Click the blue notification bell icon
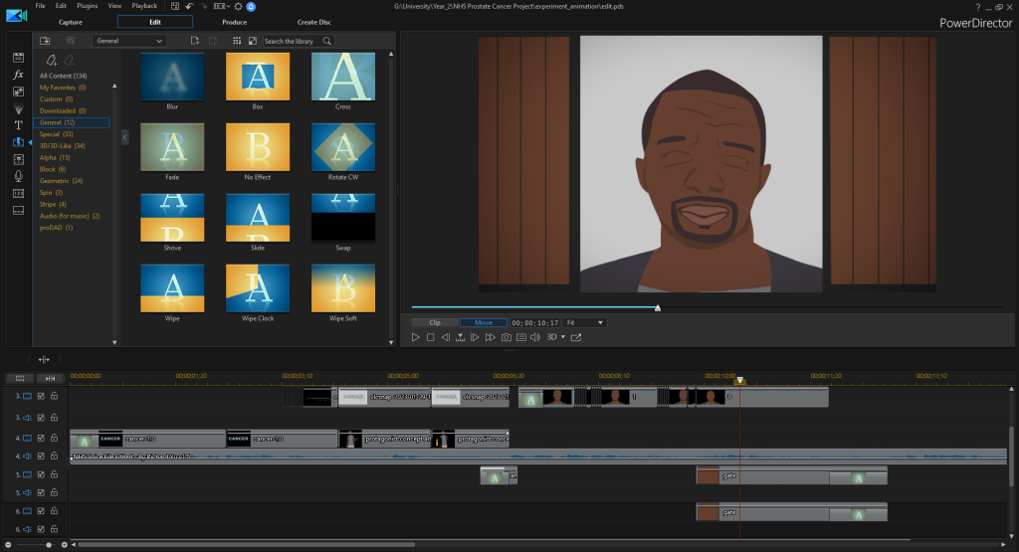The image size is (1019, 552). [x=251, y=7]
